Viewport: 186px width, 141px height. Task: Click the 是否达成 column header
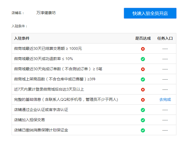point(143,38)
